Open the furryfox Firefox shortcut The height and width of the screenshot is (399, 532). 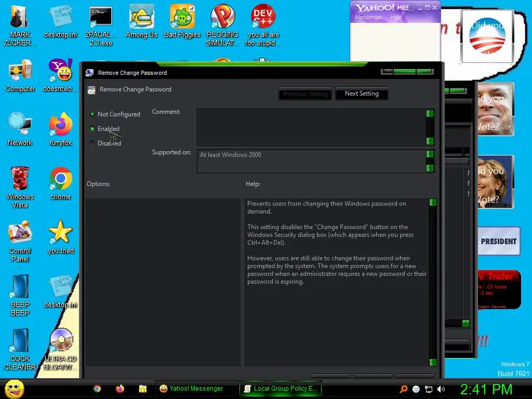coord(60,129)
